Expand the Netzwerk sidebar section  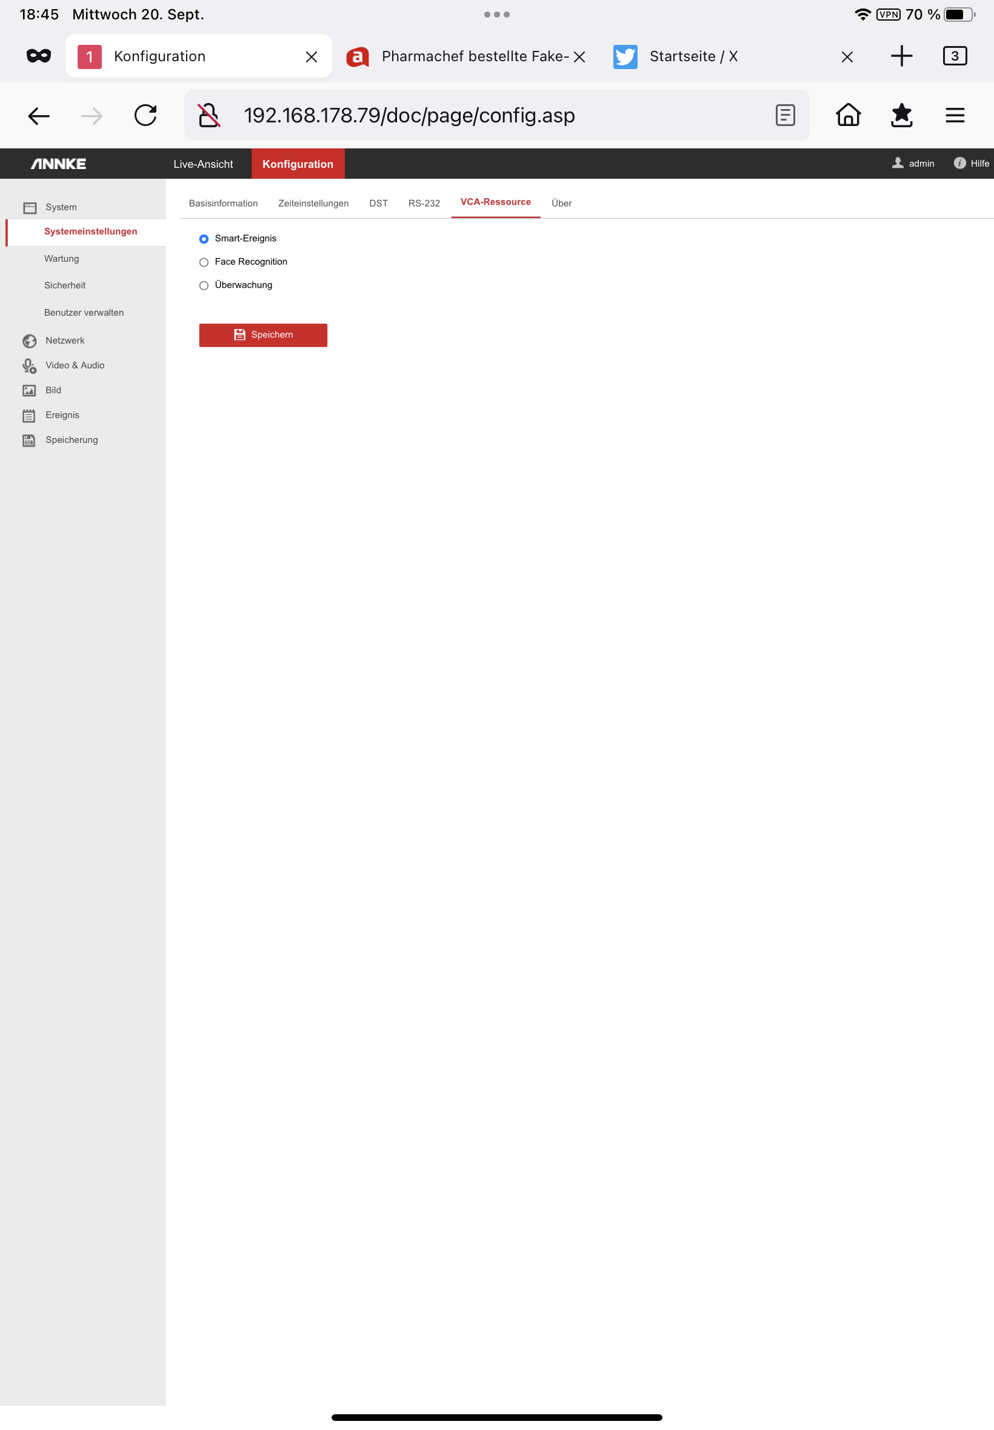(x=65, y=341)
